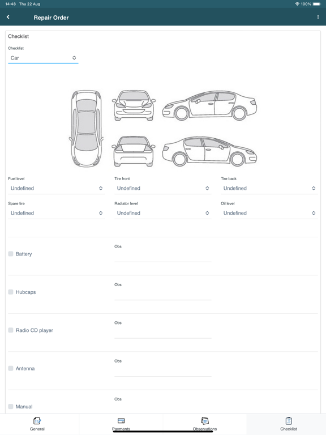Tap the Observations notes icon

pos(205,421)
